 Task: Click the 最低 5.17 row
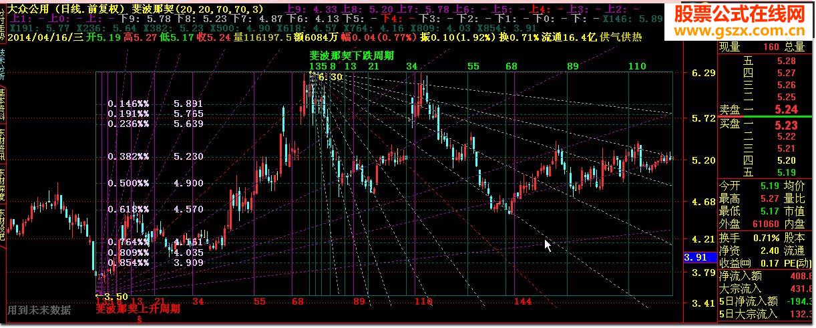[749, 210]
